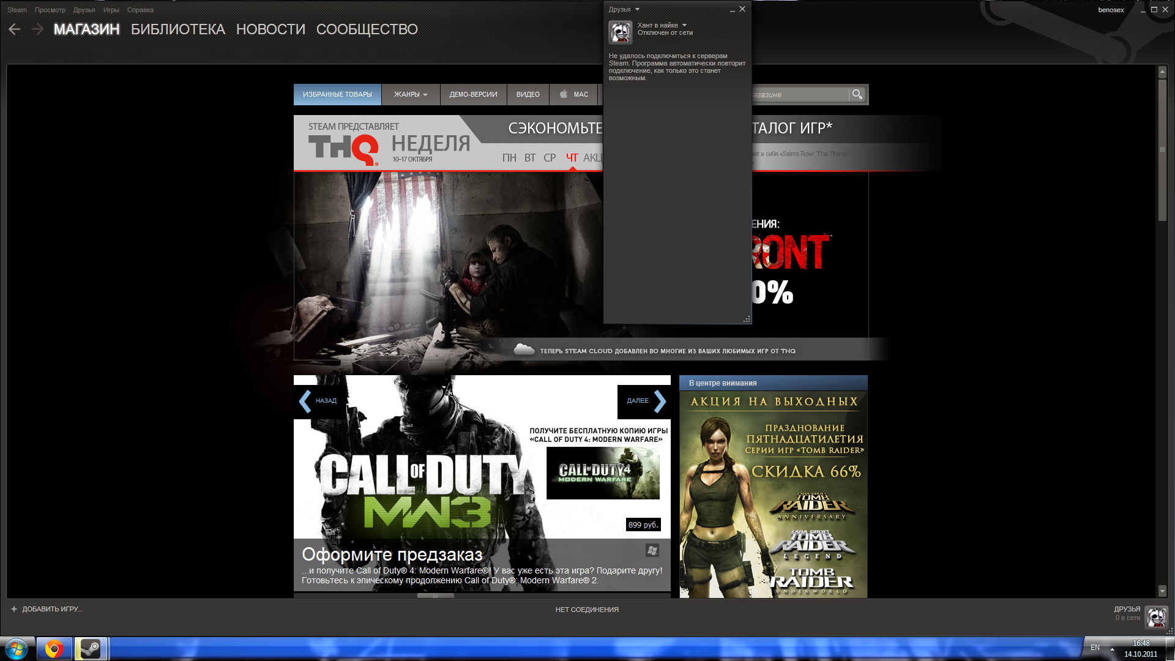The height and width of the screenshot is (661, 1175).
Task: Launch Chrome from the taskbar
Action: [54, 649]
